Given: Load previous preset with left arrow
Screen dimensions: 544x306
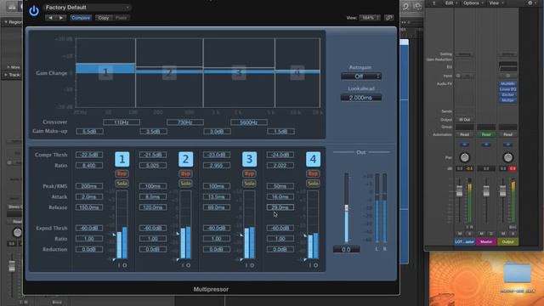Looking at the screenshot, I should pos(51,18).
